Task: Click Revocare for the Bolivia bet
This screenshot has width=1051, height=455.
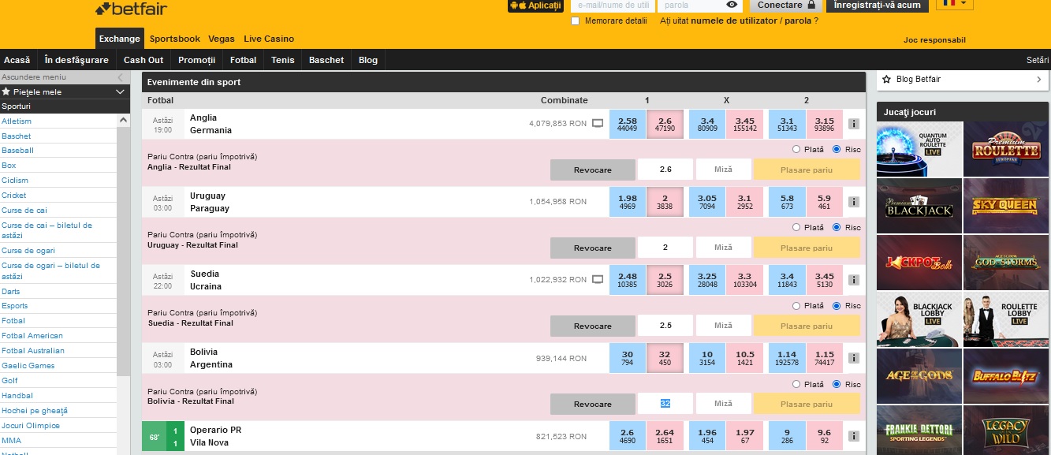Action: coord(592,404)
